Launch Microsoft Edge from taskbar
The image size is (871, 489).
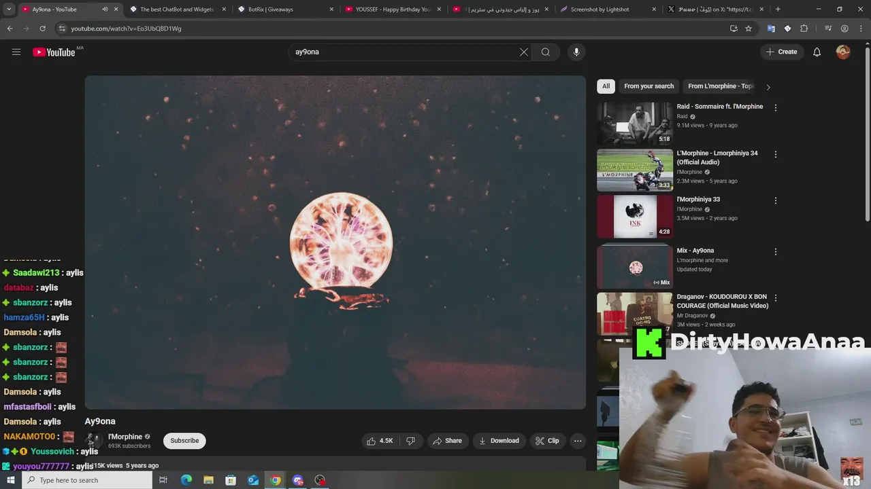point(186,480)
